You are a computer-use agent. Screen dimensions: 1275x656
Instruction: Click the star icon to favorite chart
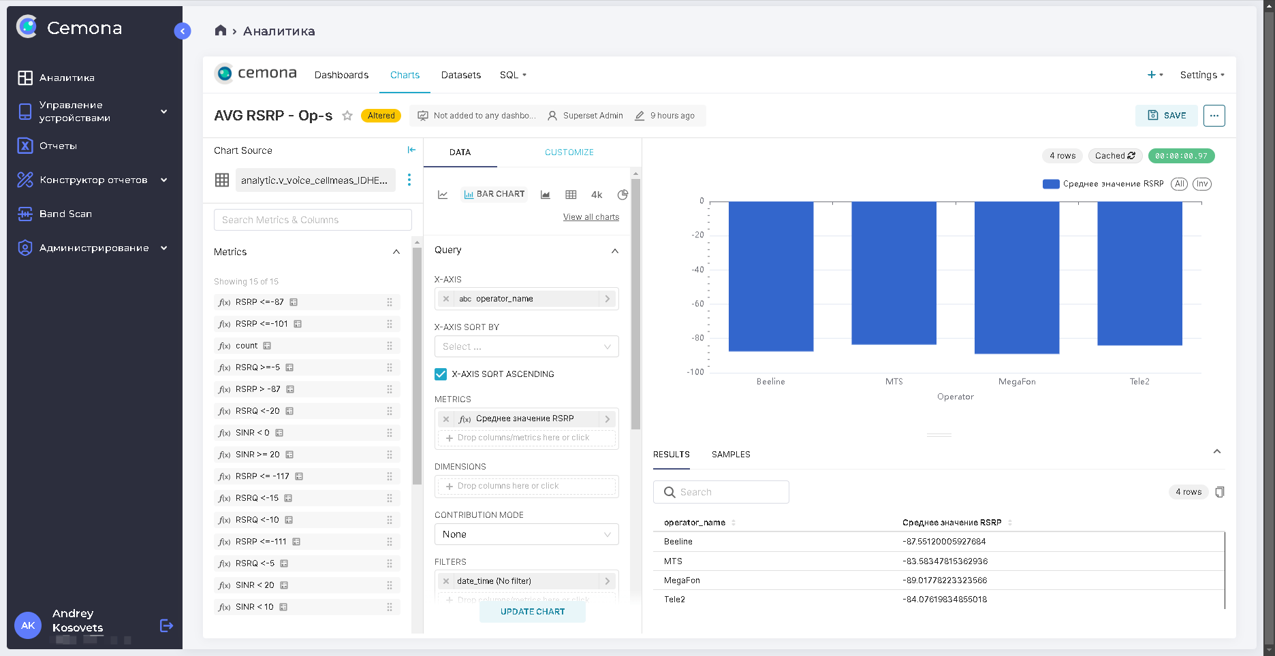347,116
